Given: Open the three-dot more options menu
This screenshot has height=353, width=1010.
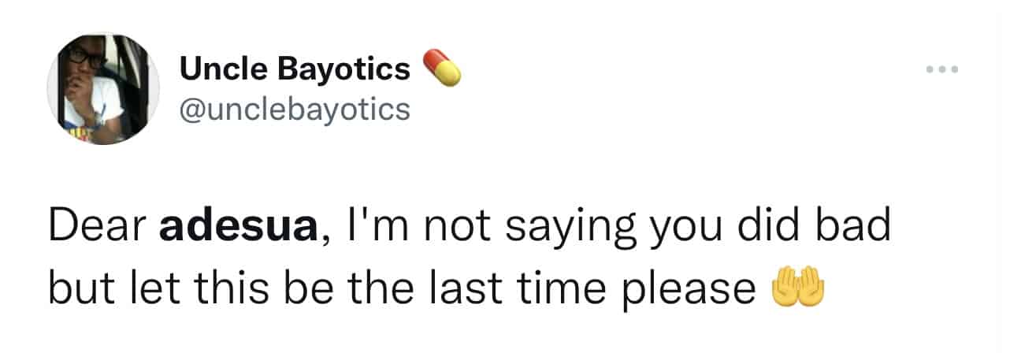Looking at the screenshot, I should [x=942, y=70].
